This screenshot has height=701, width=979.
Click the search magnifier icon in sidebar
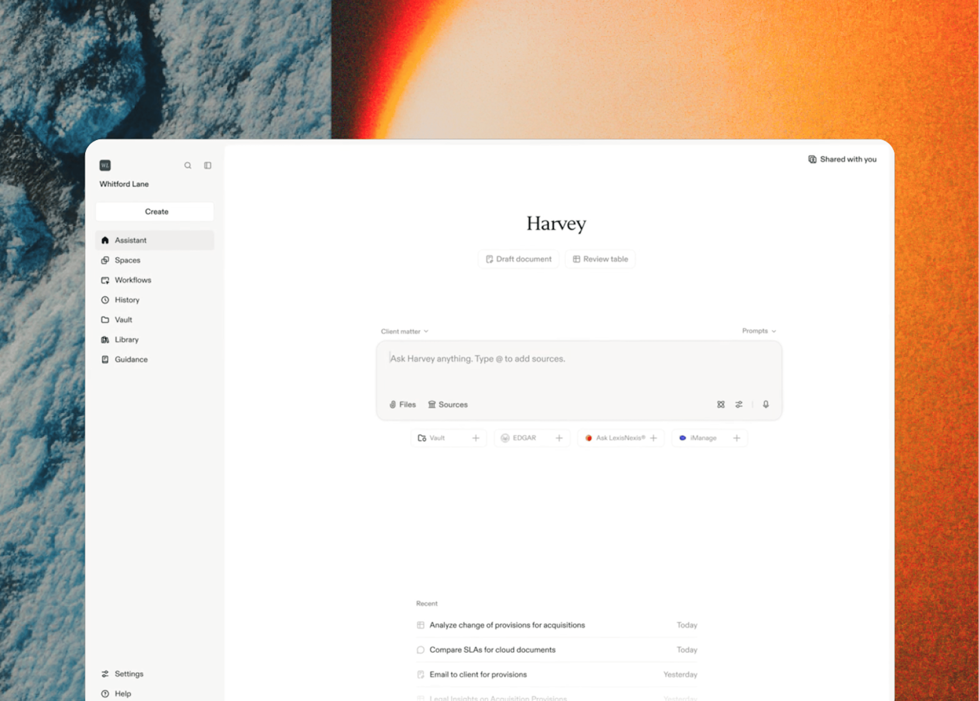188,165
